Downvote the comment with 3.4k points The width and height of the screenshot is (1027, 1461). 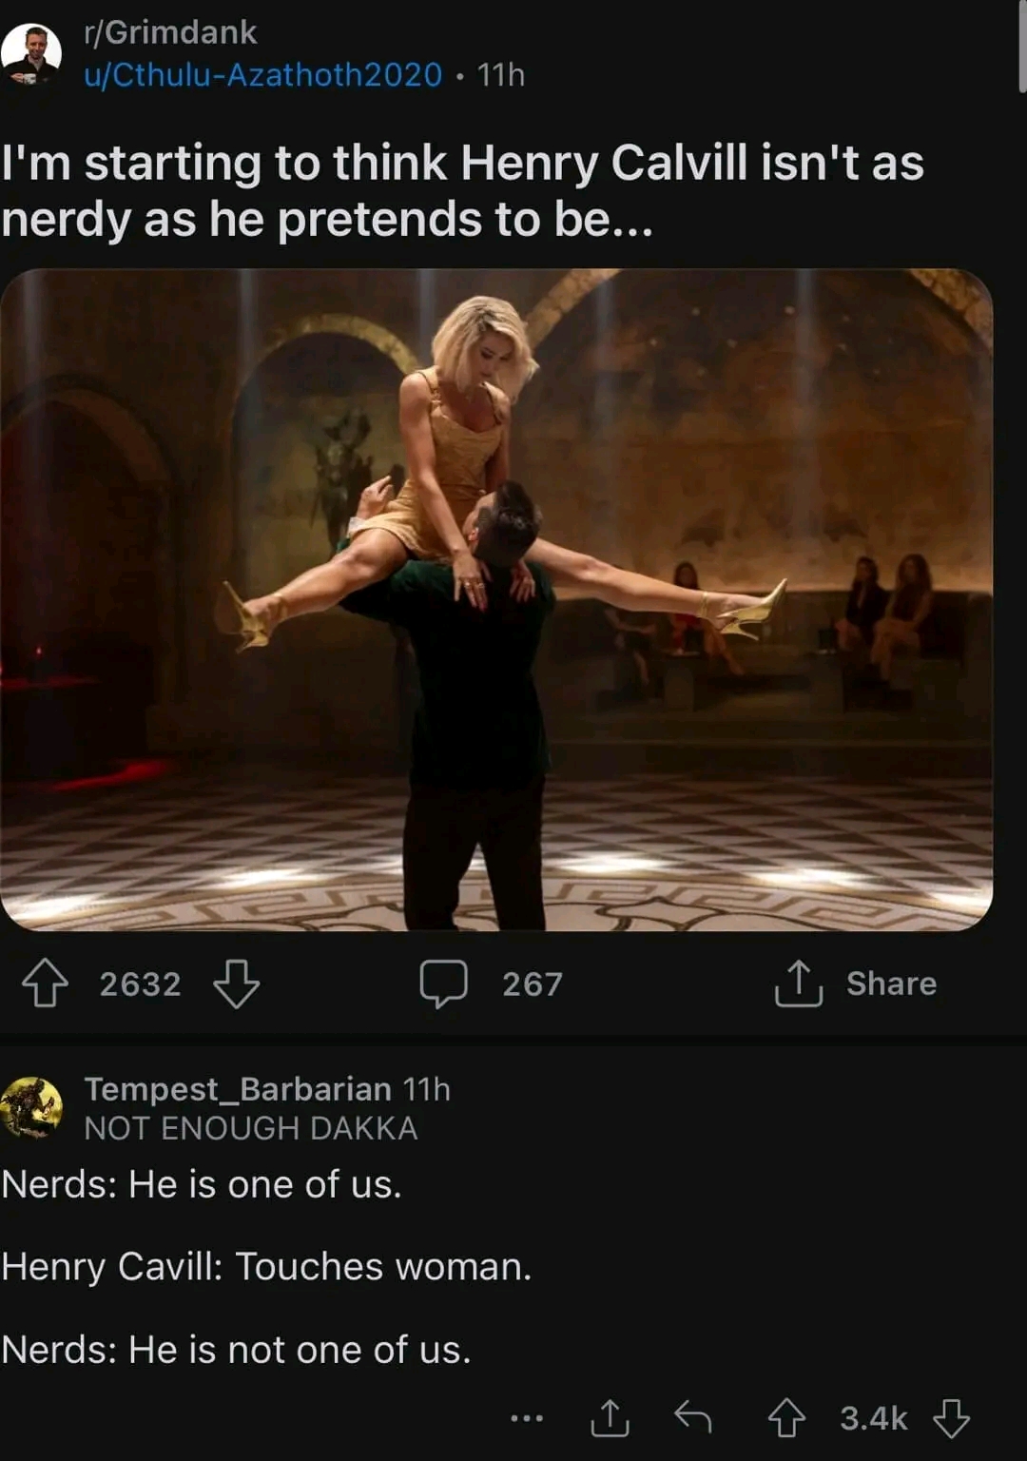tap(951, 1418)
